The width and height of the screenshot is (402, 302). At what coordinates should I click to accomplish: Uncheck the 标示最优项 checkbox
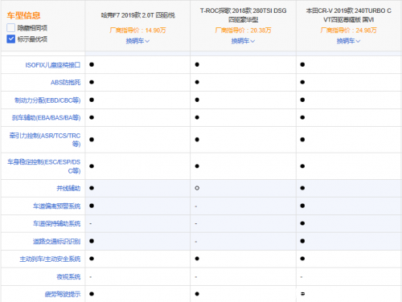(10, 39)
